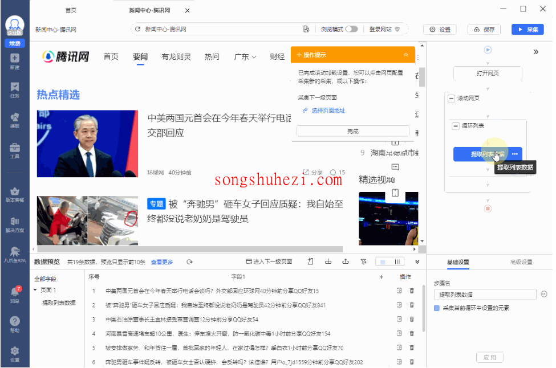Viewport: 556px width, 368px height.
Task: Click the workflow end stop node
Action: pos(488,208)
